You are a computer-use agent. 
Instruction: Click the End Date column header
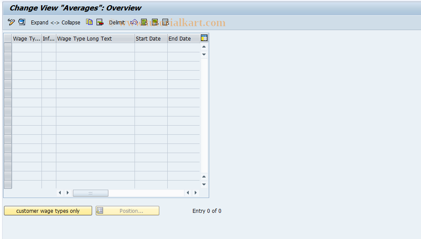click(x=184, y=39)
